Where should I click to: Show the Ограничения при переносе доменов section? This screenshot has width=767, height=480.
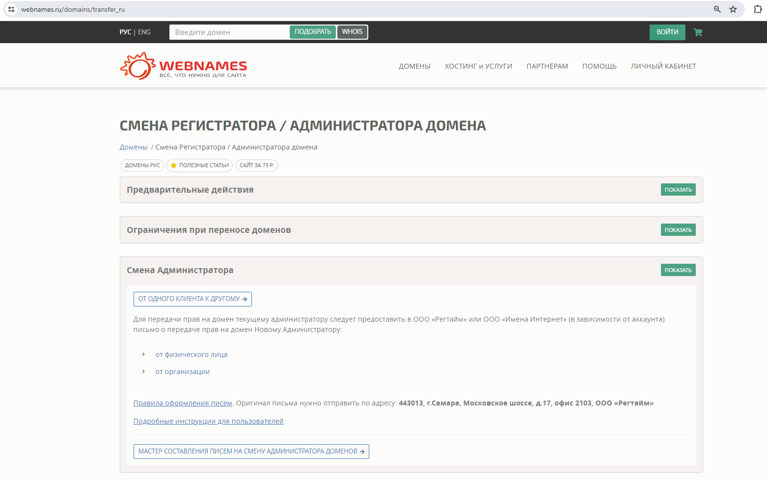click(678, 230)
